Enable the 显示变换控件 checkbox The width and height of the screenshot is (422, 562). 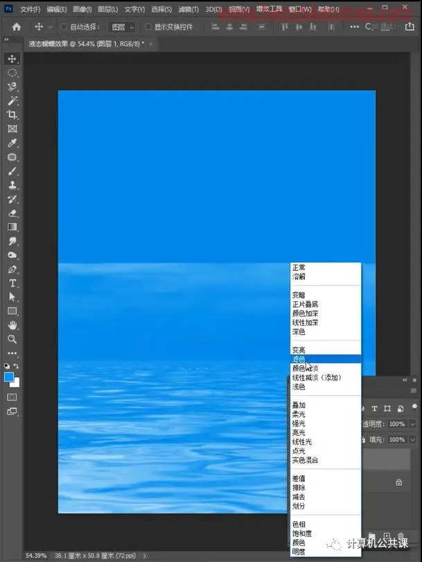148,26
